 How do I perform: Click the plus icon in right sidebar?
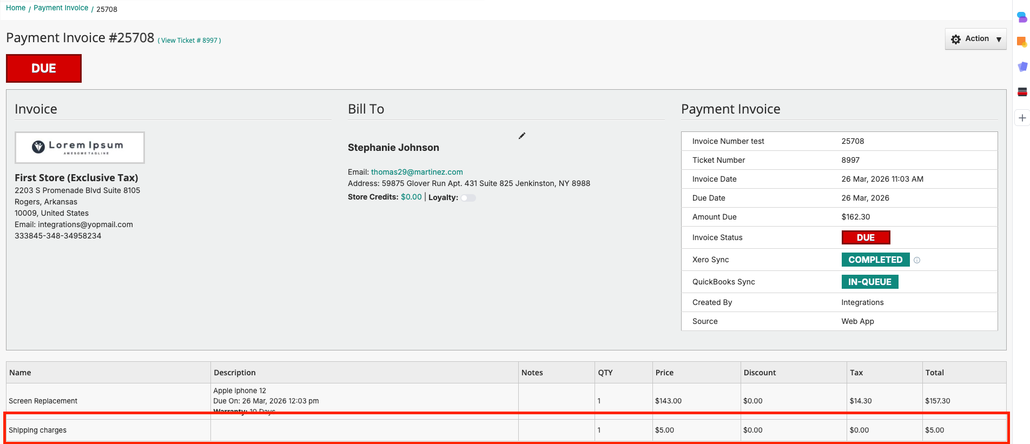click(1022, 118)
